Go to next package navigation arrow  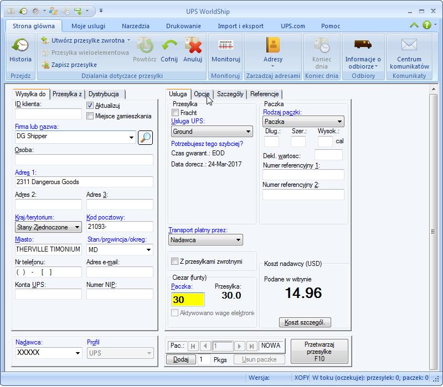pyautogui.click(x=239, y=346)
